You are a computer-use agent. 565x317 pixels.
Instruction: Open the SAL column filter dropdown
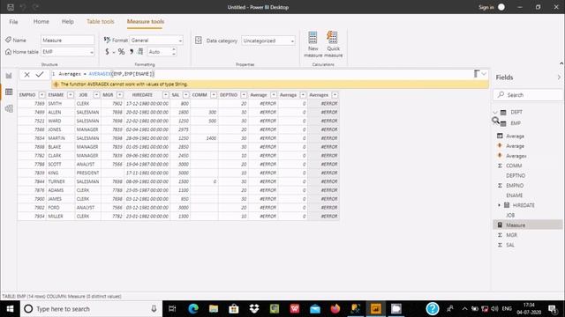pyautogui.click(x=186, y=95)
